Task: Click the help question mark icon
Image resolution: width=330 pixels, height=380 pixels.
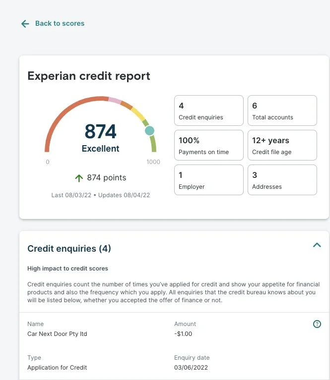Action: point(317,324)
